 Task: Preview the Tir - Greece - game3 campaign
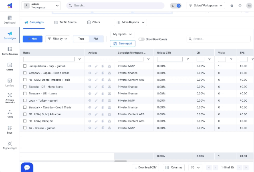pyautogui.click(x=90, y=128)
